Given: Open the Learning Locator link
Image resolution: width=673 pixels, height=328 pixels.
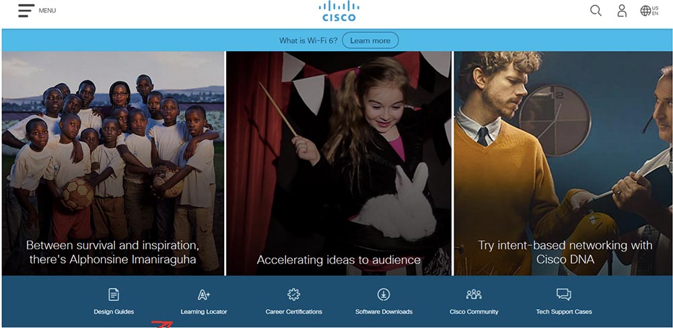Looking at the screenshot, I should (x=204, y=312).
